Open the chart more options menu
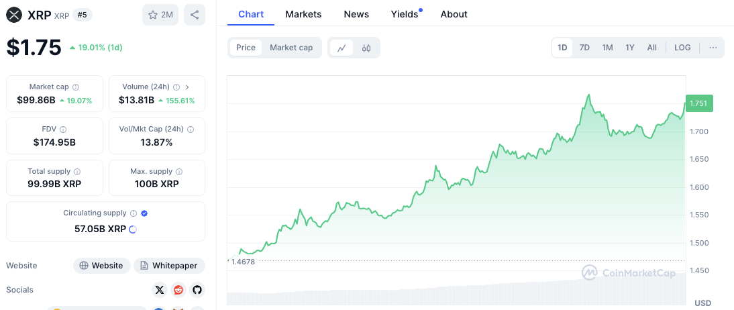734x310 pixels. pyautogui.click(x=713, y=48)
